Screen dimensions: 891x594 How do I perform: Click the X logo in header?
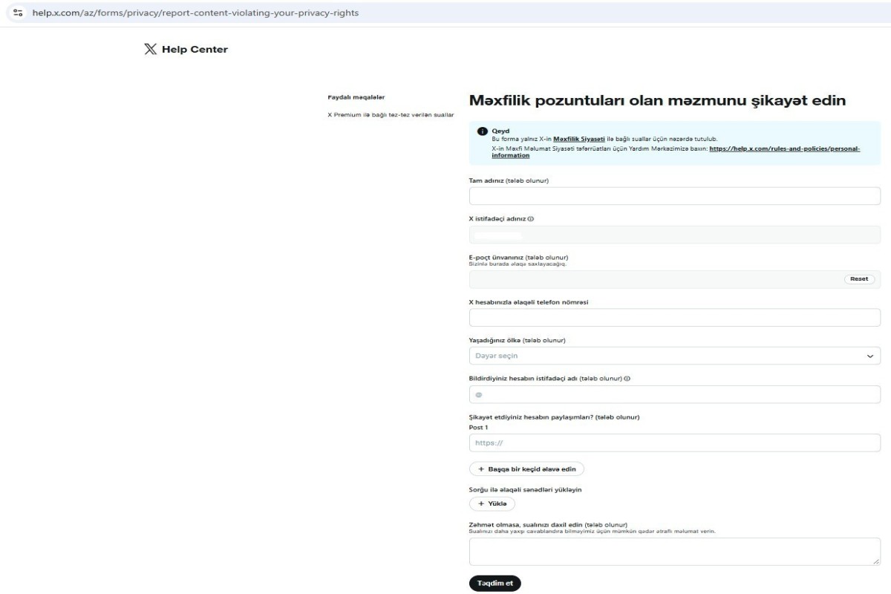tap(151, 50)
